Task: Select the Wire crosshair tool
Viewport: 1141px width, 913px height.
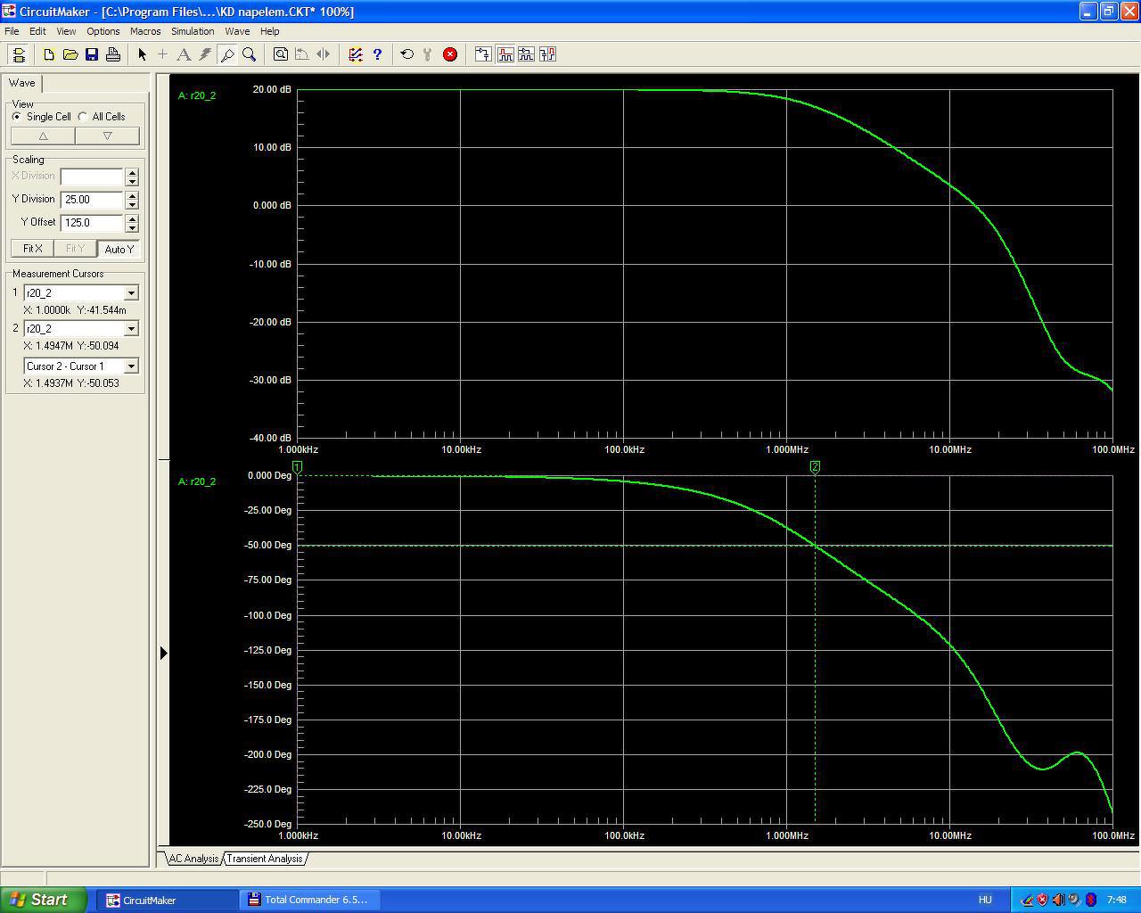Action: pyautogui.click(x=162, y=54)
